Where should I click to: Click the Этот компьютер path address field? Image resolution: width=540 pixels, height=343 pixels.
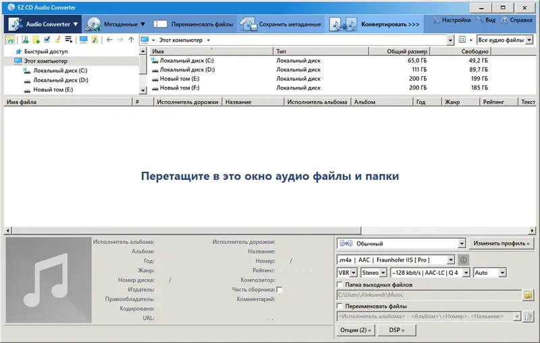(x=293, y=40)
